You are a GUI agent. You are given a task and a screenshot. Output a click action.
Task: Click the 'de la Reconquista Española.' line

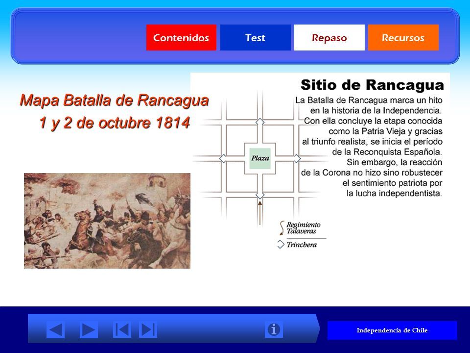click(x=387, y=152)
